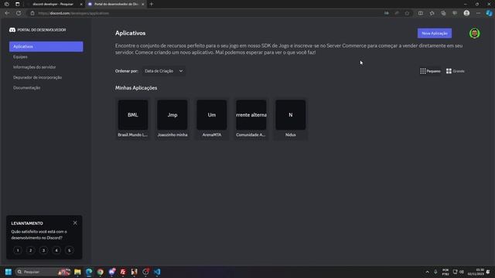Click the Discord logo in the sidebar
This screenshot has height=278, width=495.
[12, 30]
